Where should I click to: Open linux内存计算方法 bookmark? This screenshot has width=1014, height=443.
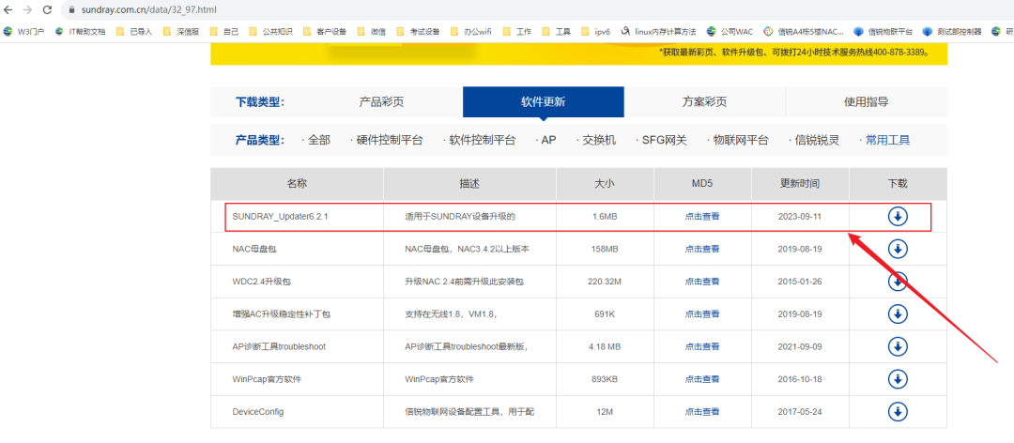click(658, 31)
